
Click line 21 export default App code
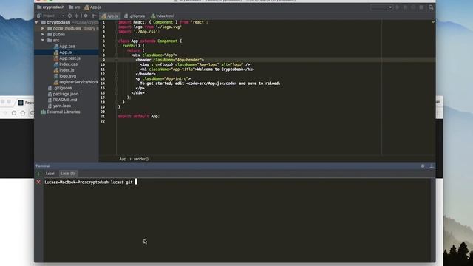pos(138,117)
